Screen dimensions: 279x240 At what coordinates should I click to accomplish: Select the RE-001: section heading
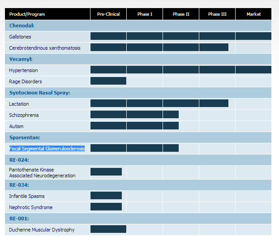coord(19,219)
